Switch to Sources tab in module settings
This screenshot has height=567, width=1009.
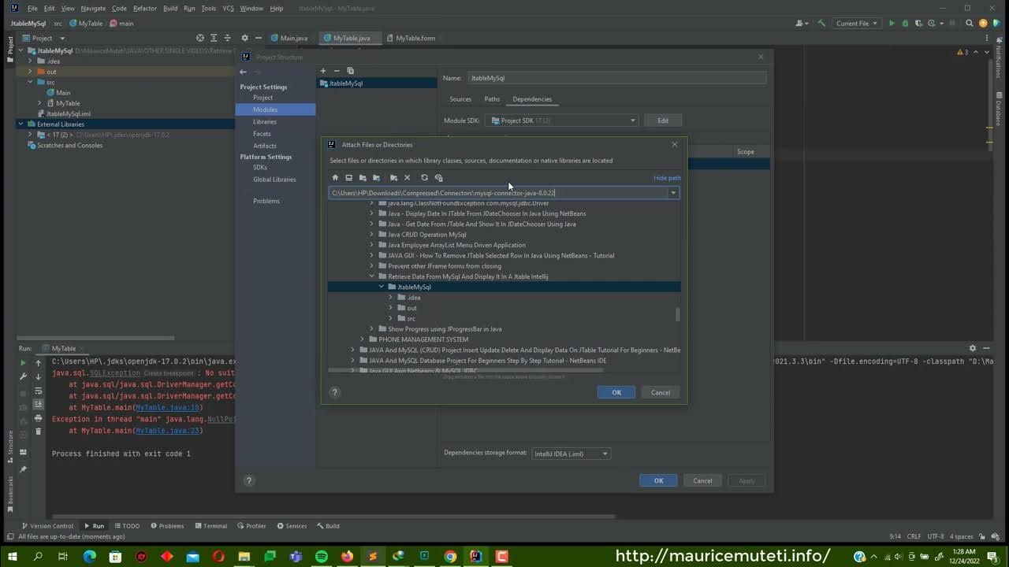(460, 99)
